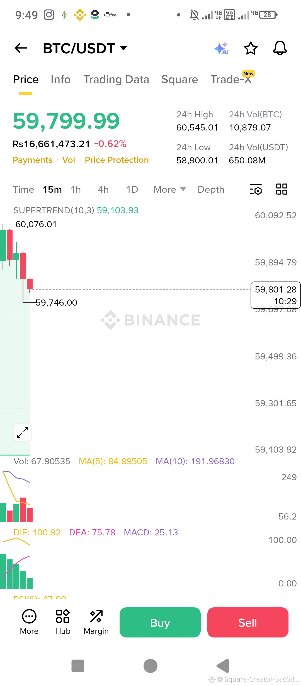Image resolution: width=301 pixels, height=686 pixels.
Task: Expand chart to fullscreen
Action: [23, 433]
